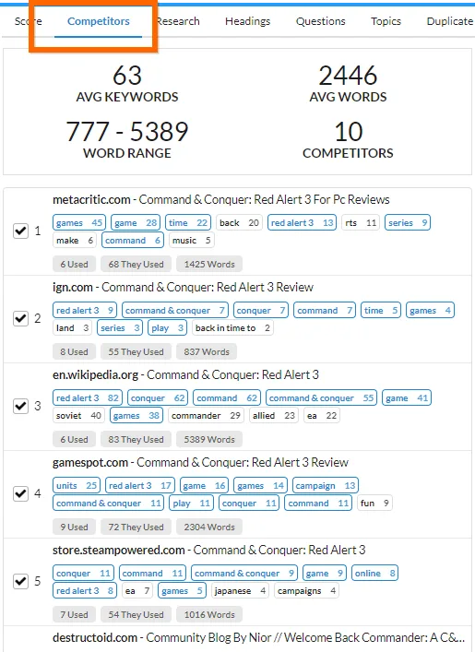Viewport: 475px width, 652px height.
Task: Open the Questions tab
Action: 321,21
